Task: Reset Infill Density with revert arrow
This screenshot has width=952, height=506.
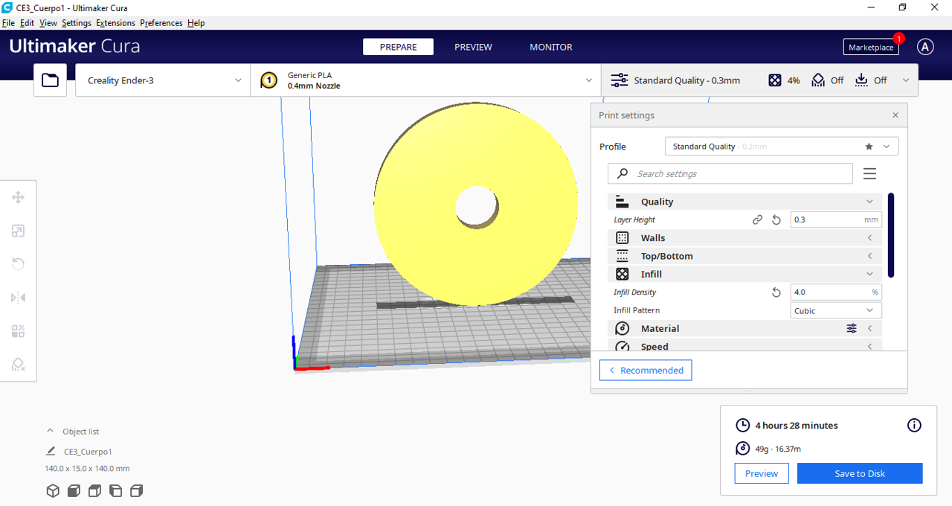Action: coord(776,292)
